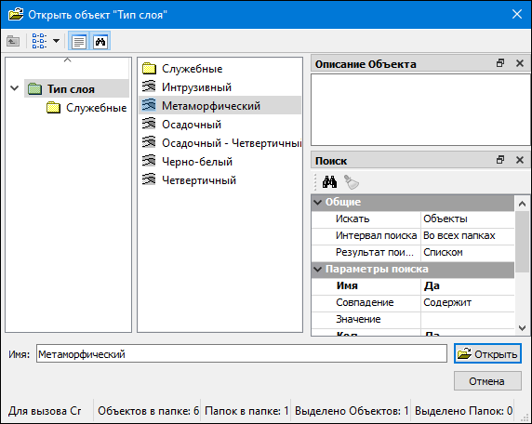This screenshot has height=424, width=532.
Task: Undock the Поиск panel
Action: click(x=500, y=160)
